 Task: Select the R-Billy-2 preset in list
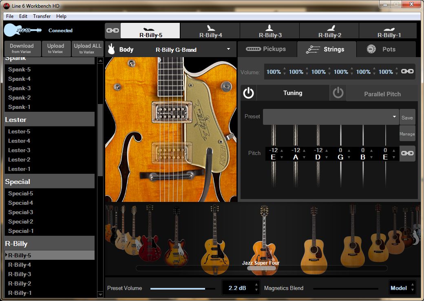pyautogui.click(x=50, y=283)
